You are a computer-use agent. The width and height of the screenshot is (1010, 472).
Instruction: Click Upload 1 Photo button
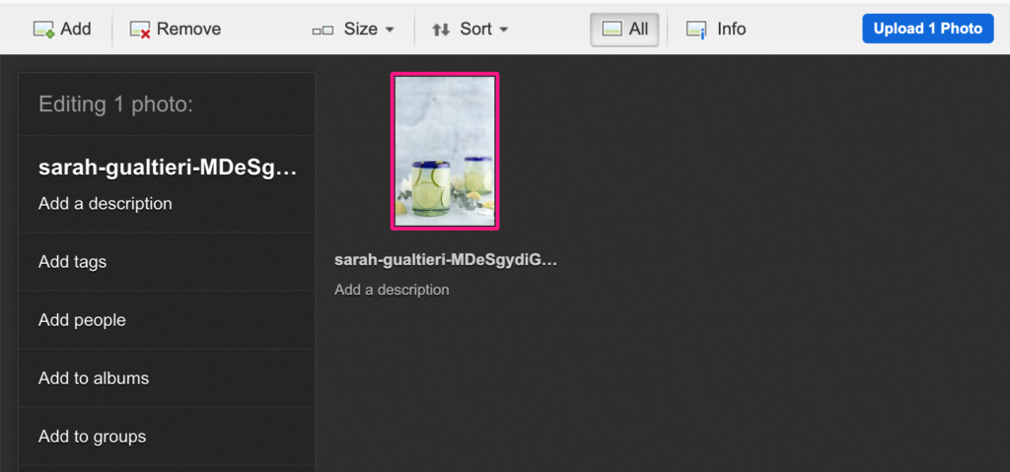tap(927, 29)
